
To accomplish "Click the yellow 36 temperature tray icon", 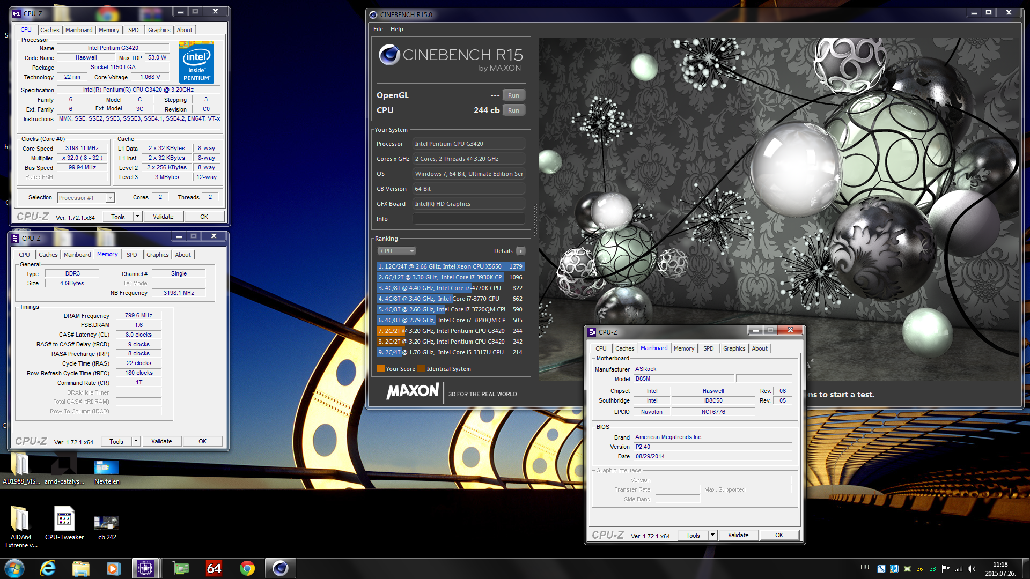I will pos(919,569).
